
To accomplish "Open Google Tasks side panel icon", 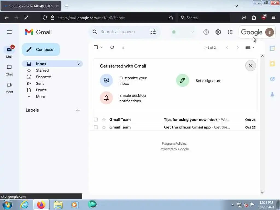I will coord(272,79).
